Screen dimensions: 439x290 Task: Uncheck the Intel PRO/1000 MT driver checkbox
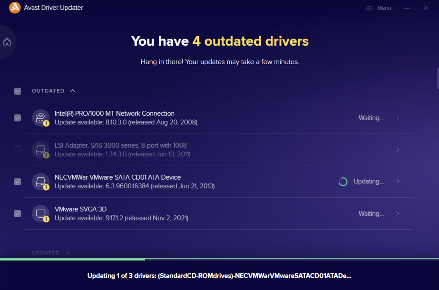pos(18,118)
